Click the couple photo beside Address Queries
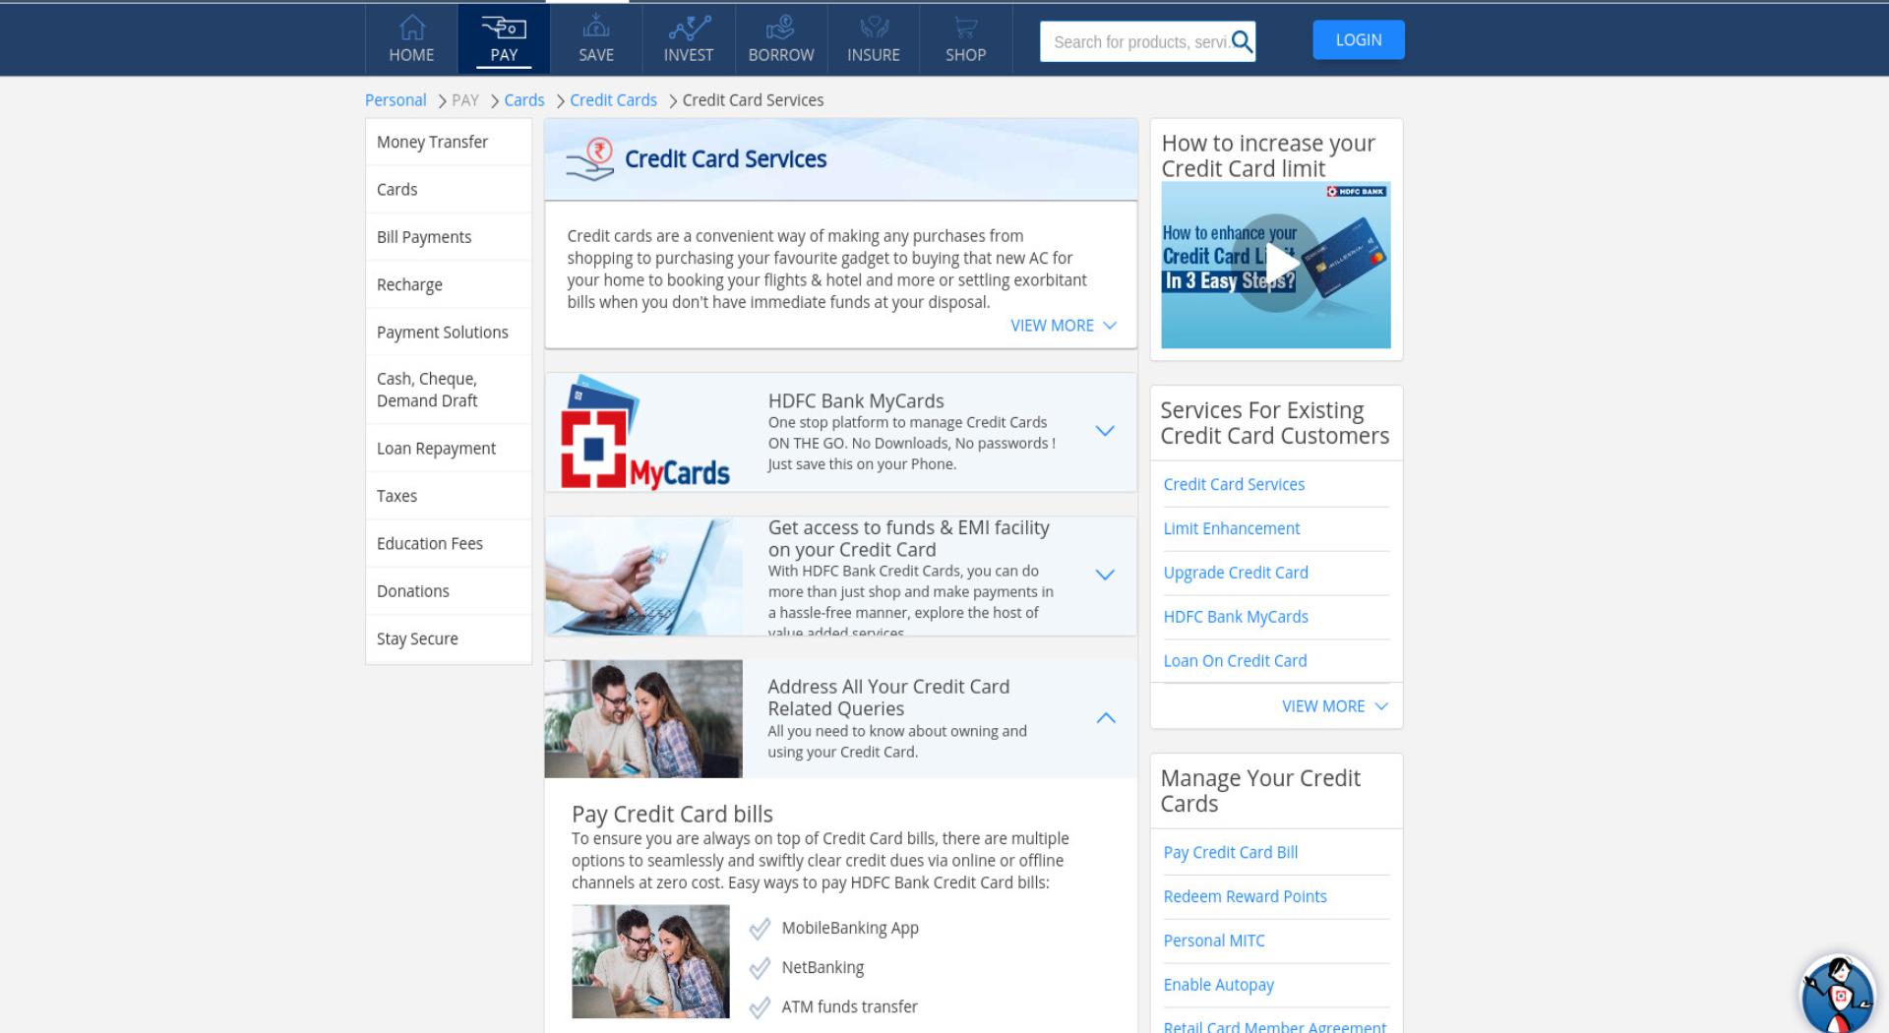Screen dimensions: 1889x1033 click(643, 719)
